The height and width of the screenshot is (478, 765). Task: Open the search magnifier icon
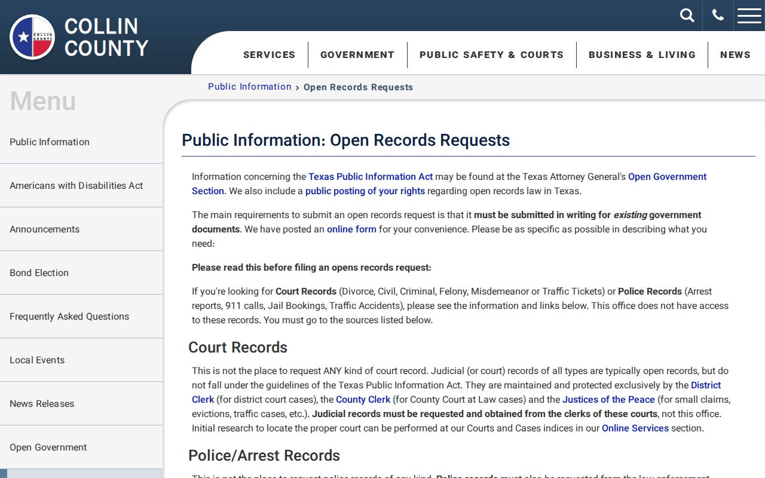tap(687, 16)
